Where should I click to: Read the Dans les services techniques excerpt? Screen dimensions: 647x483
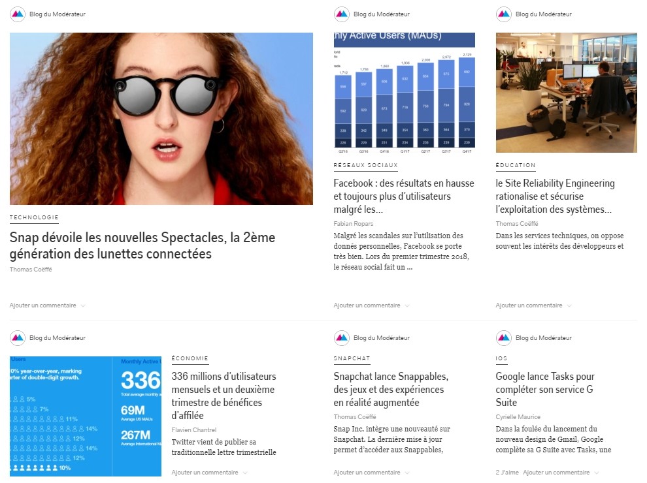click(560, 241)
